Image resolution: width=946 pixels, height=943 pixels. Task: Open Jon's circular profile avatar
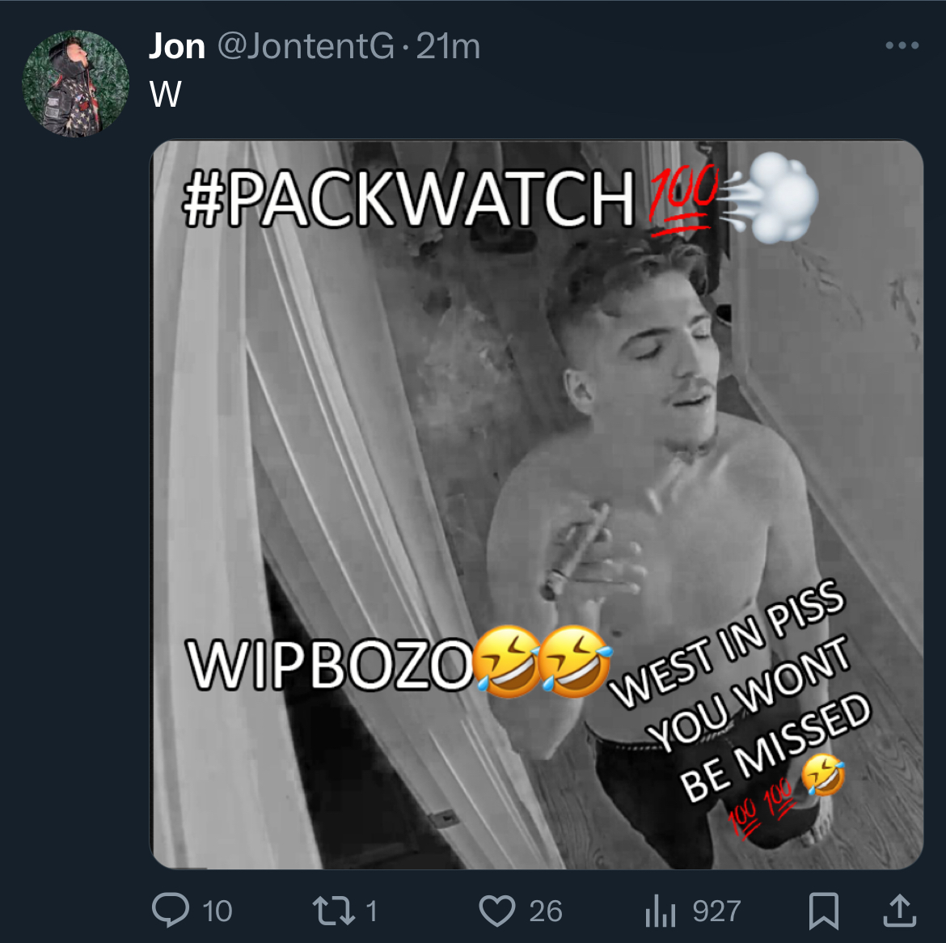pos(75,84)
